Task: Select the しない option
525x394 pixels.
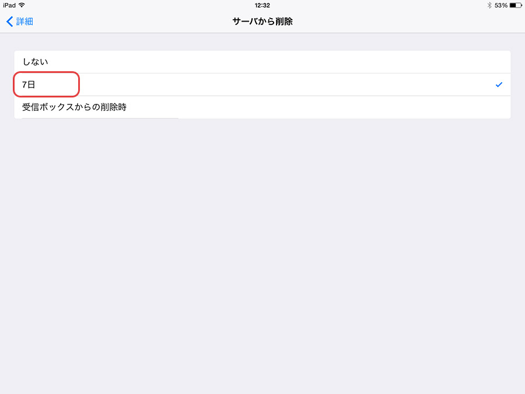Action: coord(262,62)
